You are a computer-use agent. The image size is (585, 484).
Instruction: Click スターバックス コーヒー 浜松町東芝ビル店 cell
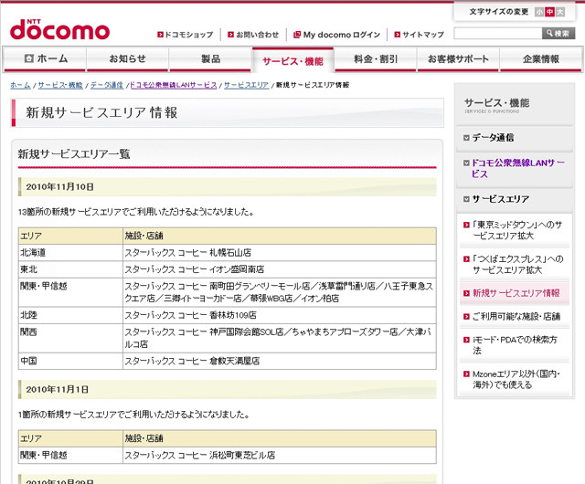(x=280, y=456)
